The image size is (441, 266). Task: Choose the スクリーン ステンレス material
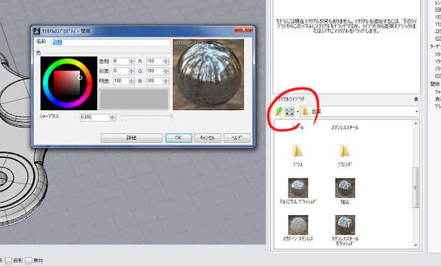point(298,225)
